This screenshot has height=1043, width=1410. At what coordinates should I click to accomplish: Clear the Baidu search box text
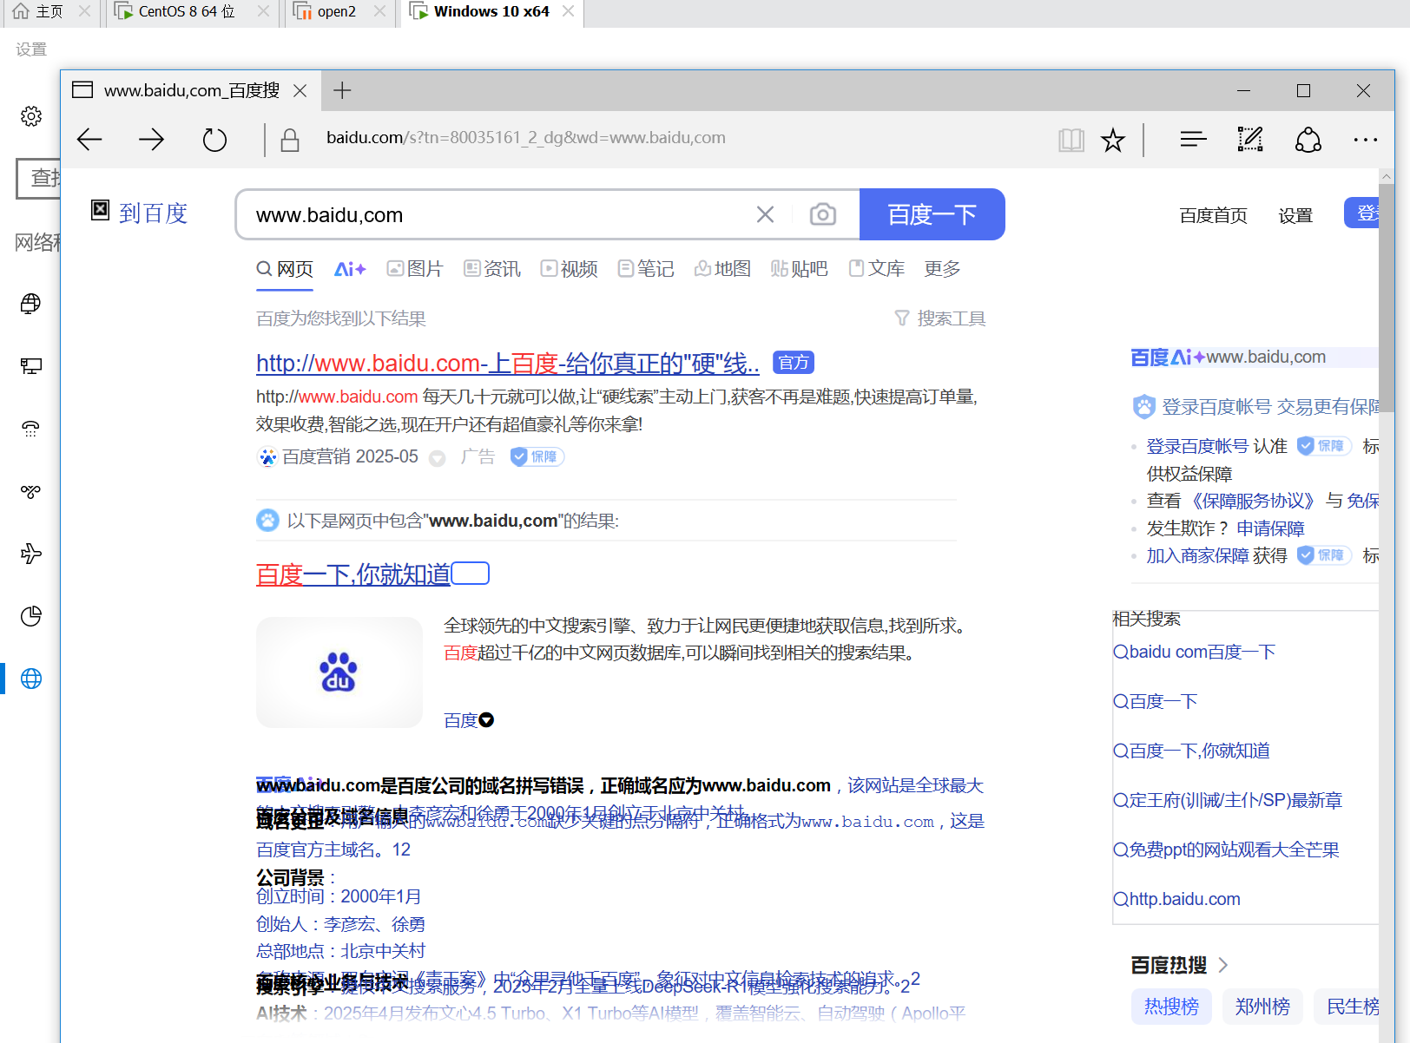click(x=765, y=214)
